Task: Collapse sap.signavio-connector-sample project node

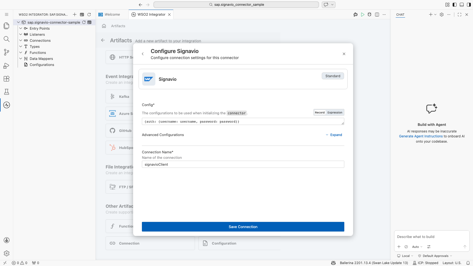Action: [x=18, y=22]
